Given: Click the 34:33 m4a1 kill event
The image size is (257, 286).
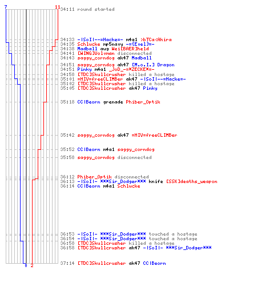Looking at the screenshot, I should pos(116,39).
